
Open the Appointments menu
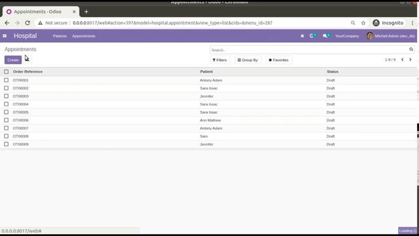[84, 36]
